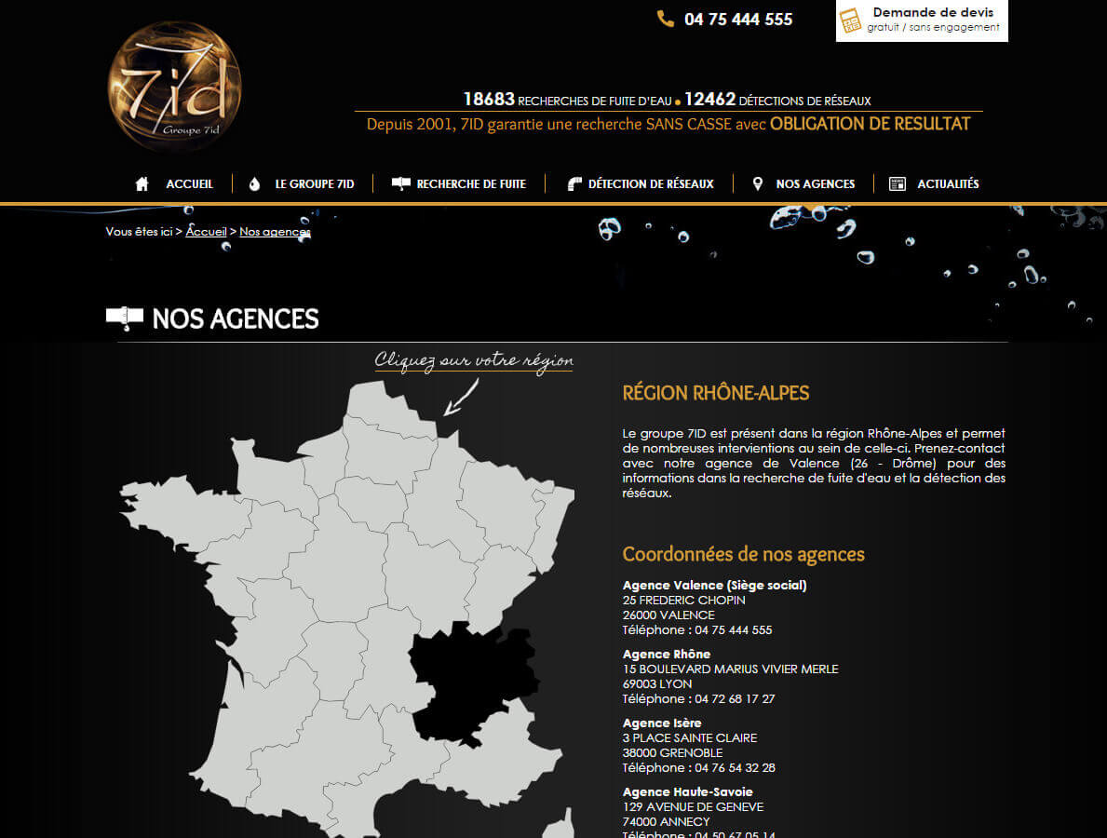
Task: Select the black Rhône-Alpes region on map
Action: tap(469, 682)
